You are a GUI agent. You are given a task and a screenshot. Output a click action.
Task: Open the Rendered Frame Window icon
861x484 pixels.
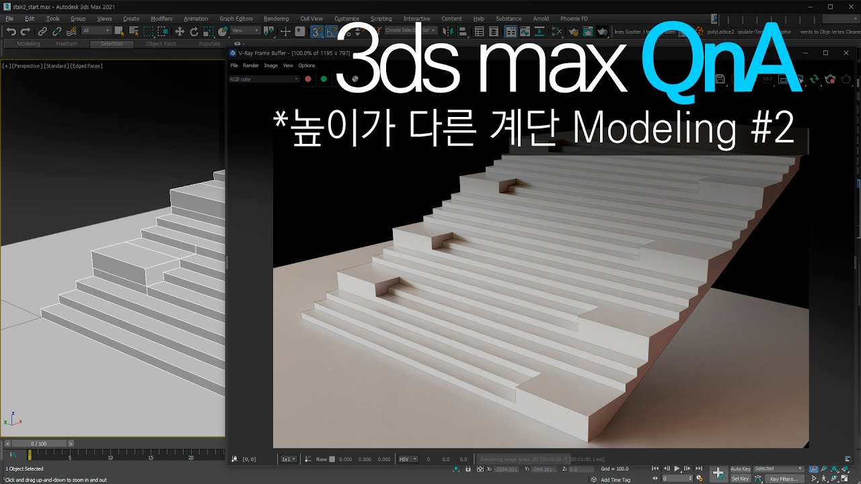587,31
